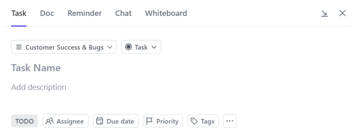Select the Task tab
Image resolution: width=354 pixels, height=138 pixels.
[x=19, y=13]
